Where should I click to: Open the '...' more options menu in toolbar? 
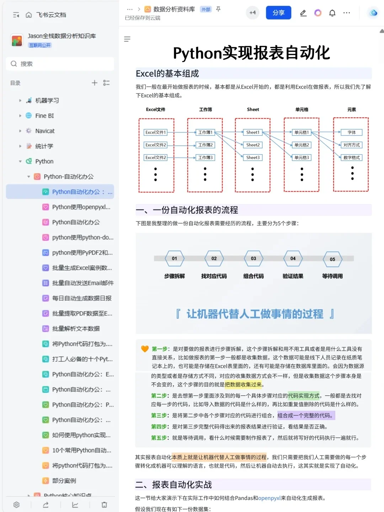coord(346,13)
